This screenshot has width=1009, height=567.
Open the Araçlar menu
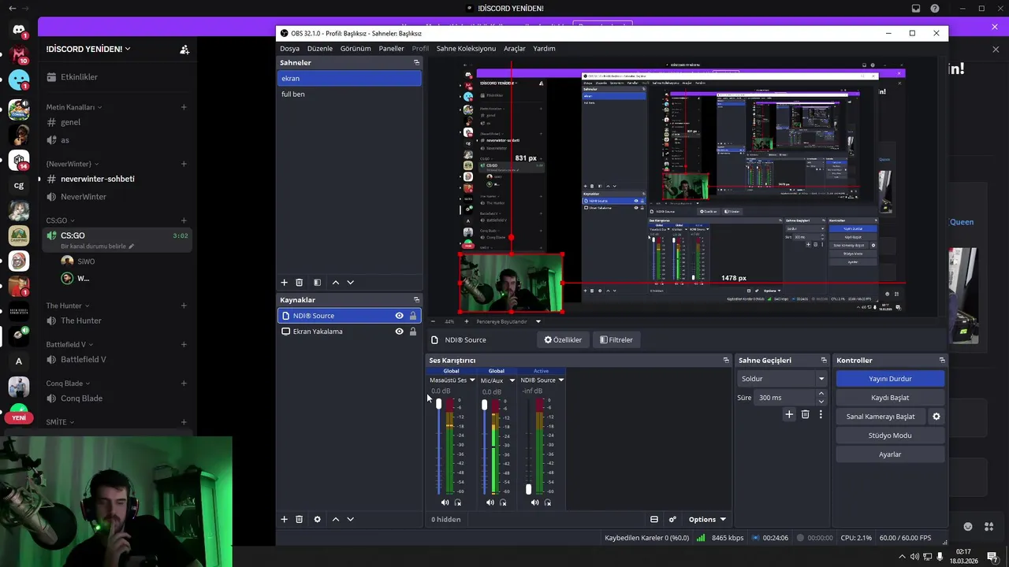click(x=515, y=48)
